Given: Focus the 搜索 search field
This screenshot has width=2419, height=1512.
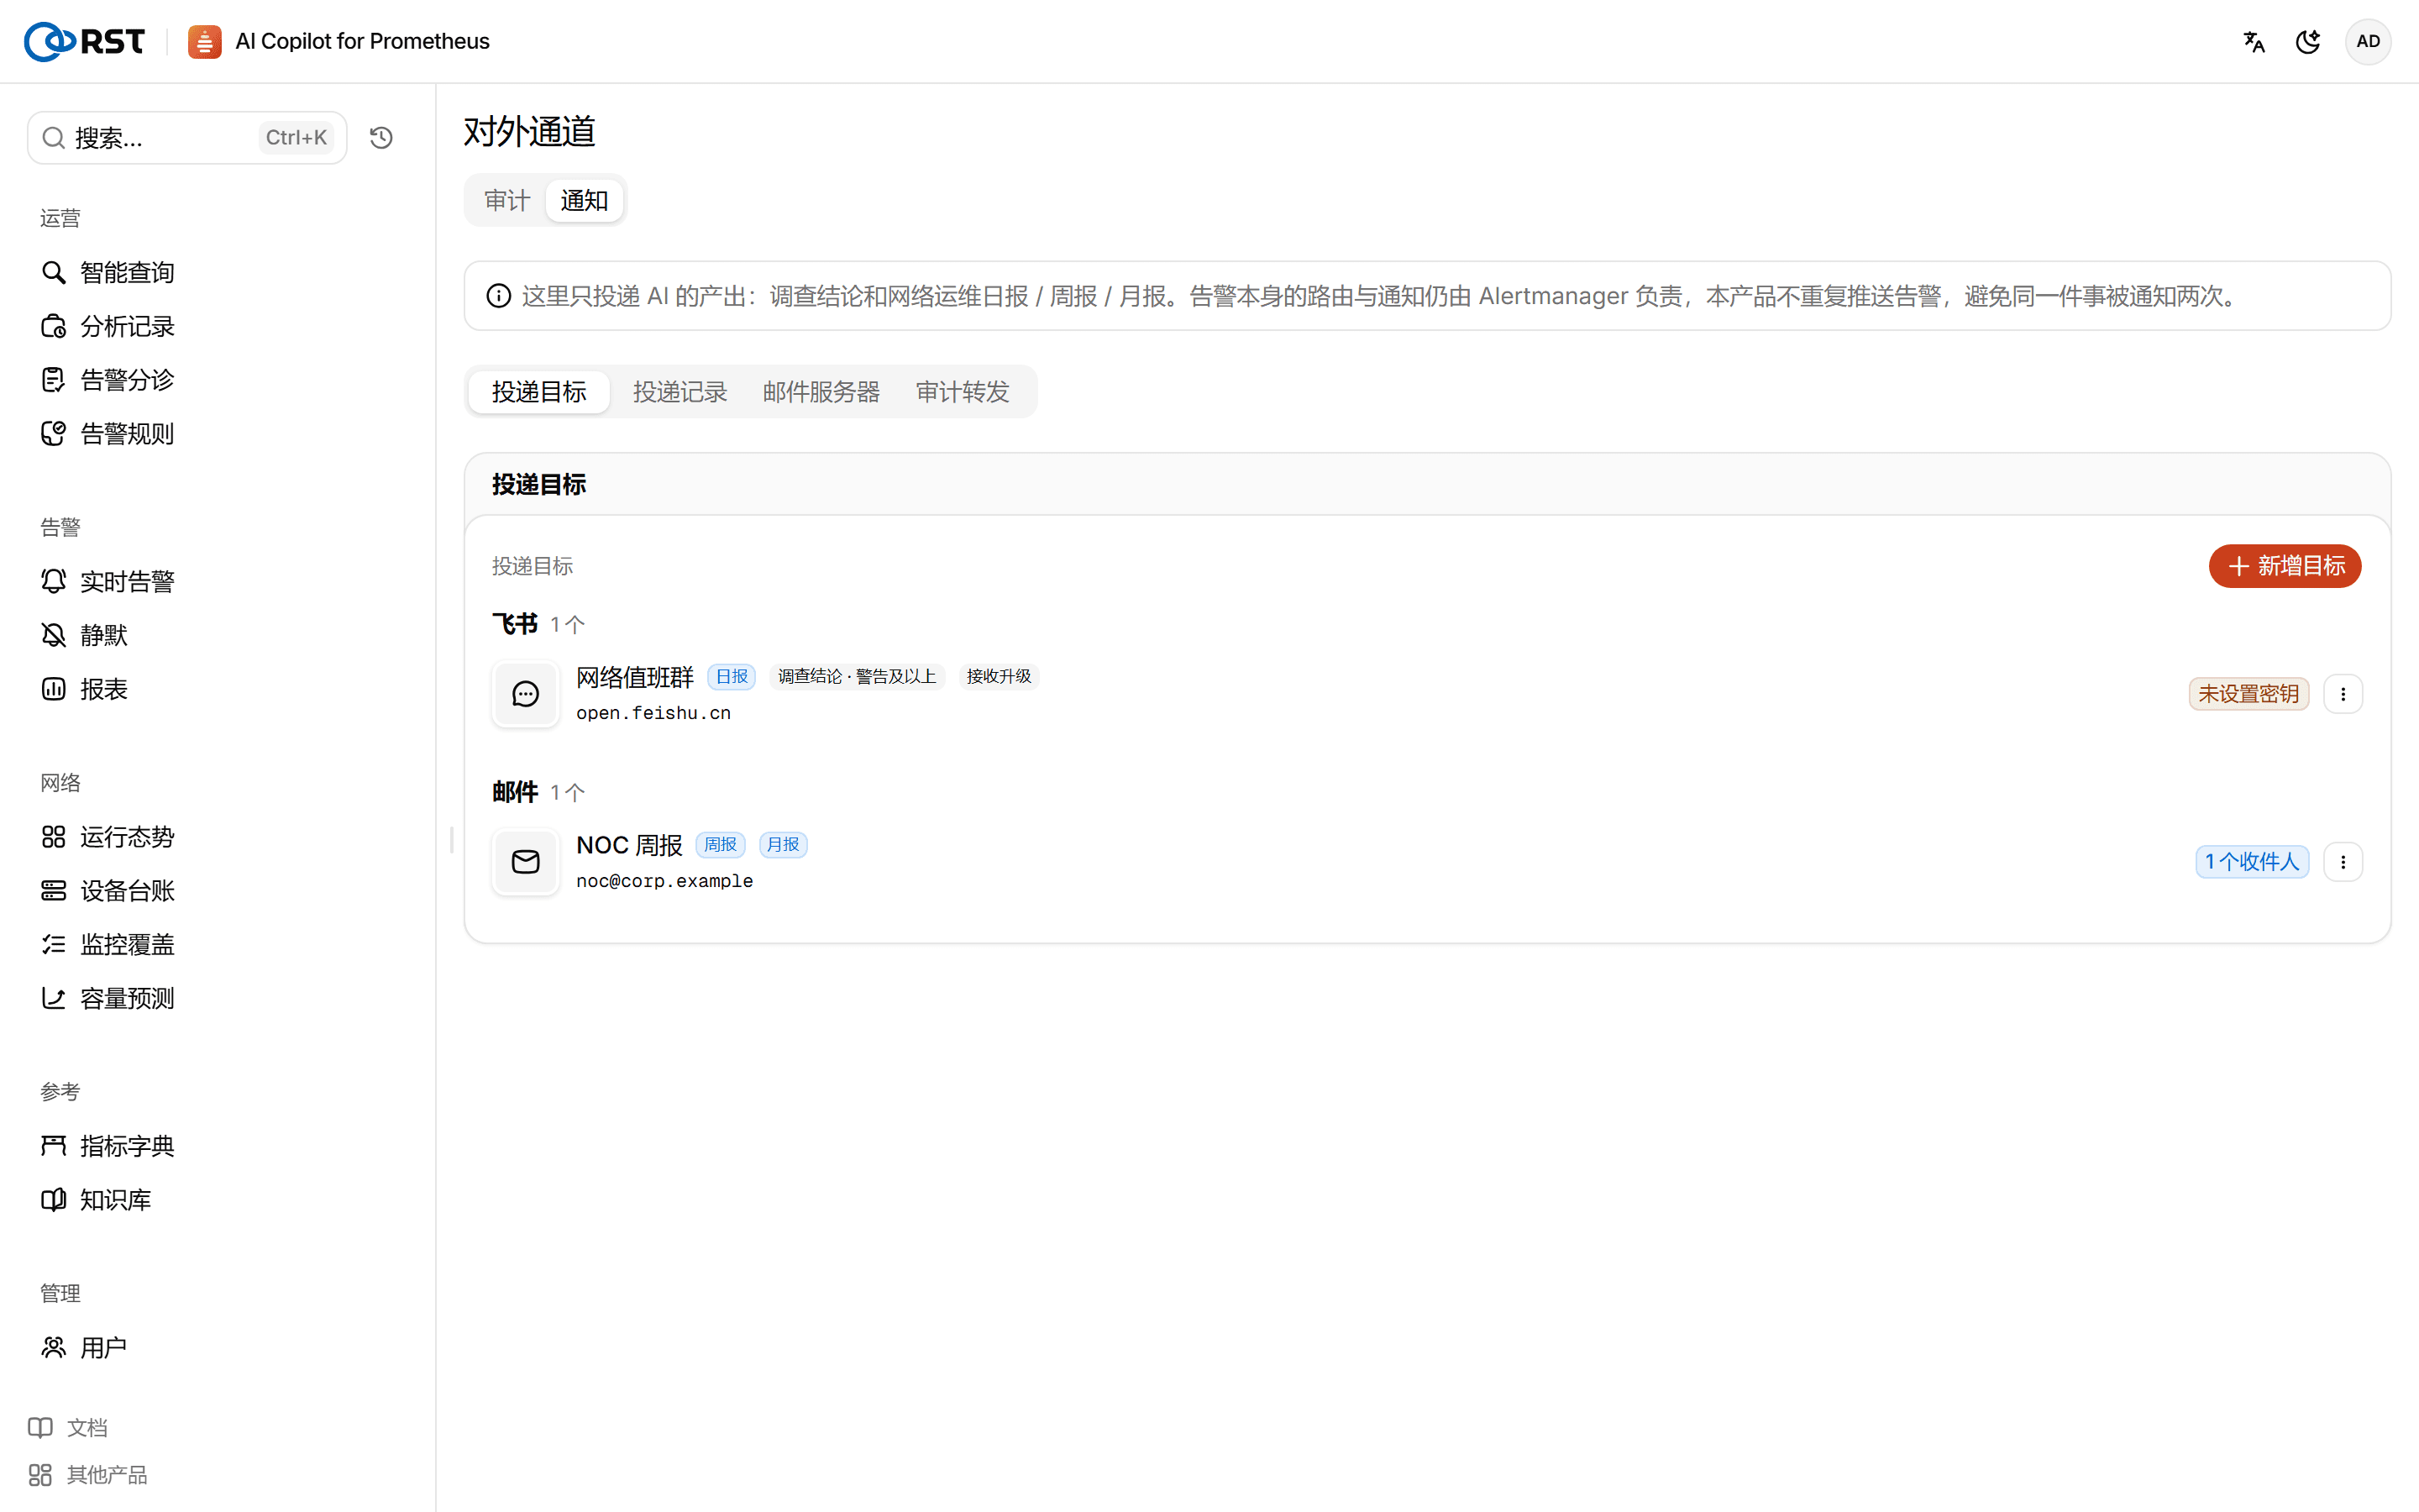Looking at the screenshot, I should coord(187,138).
